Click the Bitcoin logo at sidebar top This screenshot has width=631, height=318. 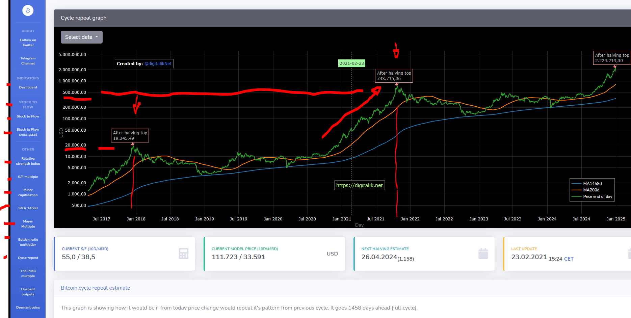[27, 10]
